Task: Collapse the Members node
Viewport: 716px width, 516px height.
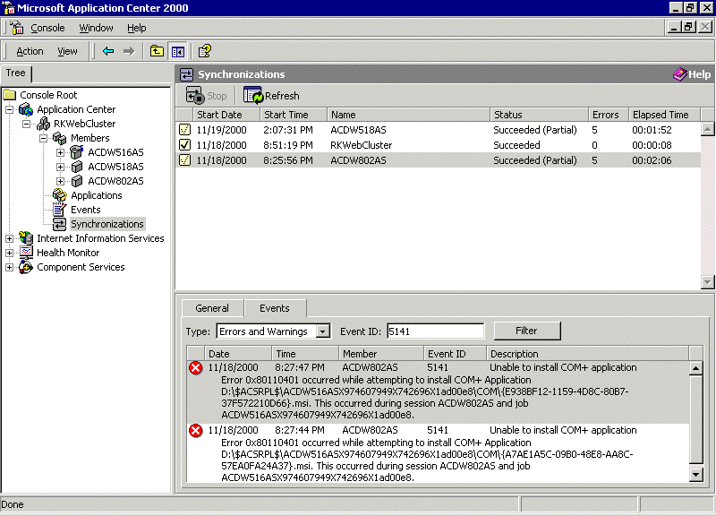Action: 43,138
